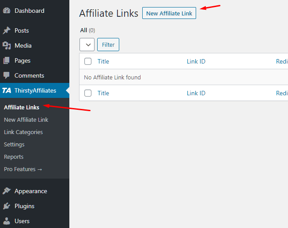
Task: Select the All (0) view filter
Action: click(87, 30)
